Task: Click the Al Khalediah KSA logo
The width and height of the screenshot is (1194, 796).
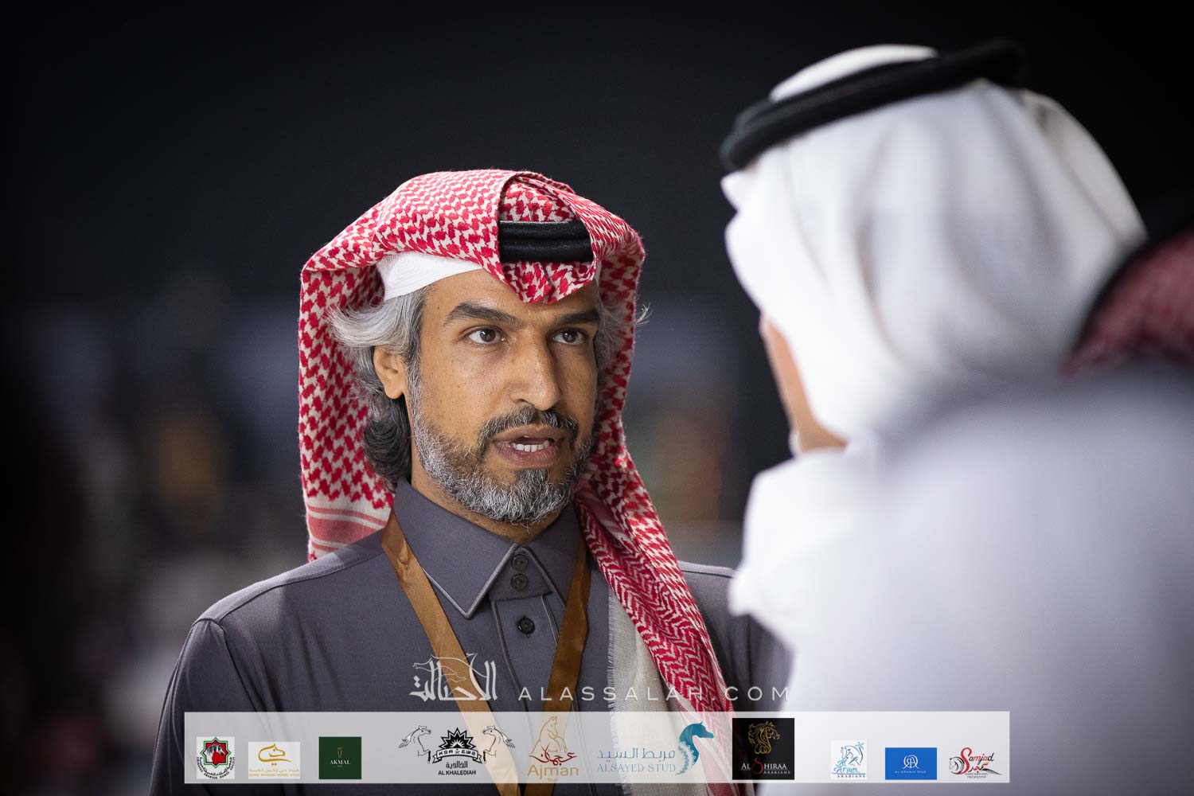Action: point(458,751)
